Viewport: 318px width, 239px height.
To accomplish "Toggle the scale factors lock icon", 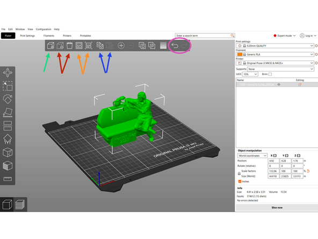I will 239,173.
